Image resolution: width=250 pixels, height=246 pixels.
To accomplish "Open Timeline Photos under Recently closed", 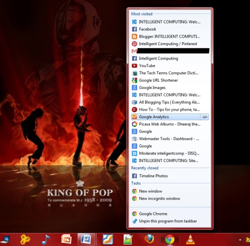I will 170,176.
